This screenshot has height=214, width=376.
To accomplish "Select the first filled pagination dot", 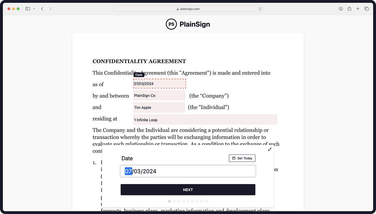I will 169,201.
